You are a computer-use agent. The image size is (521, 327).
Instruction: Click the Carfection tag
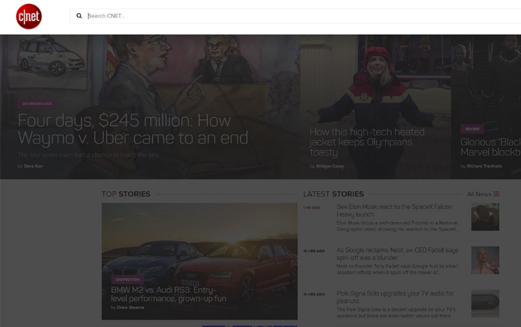point(127,279)
